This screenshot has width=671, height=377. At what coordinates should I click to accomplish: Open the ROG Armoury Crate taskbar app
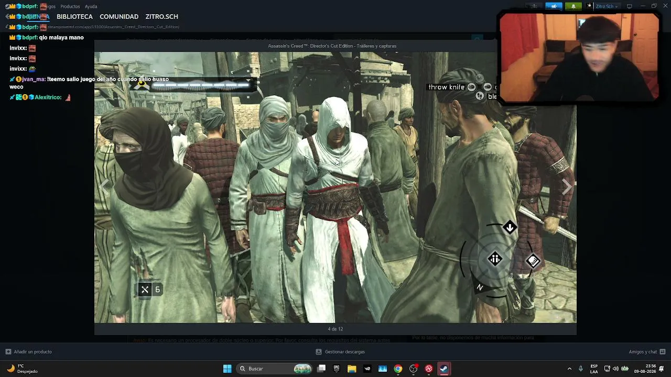click(367, 369)
